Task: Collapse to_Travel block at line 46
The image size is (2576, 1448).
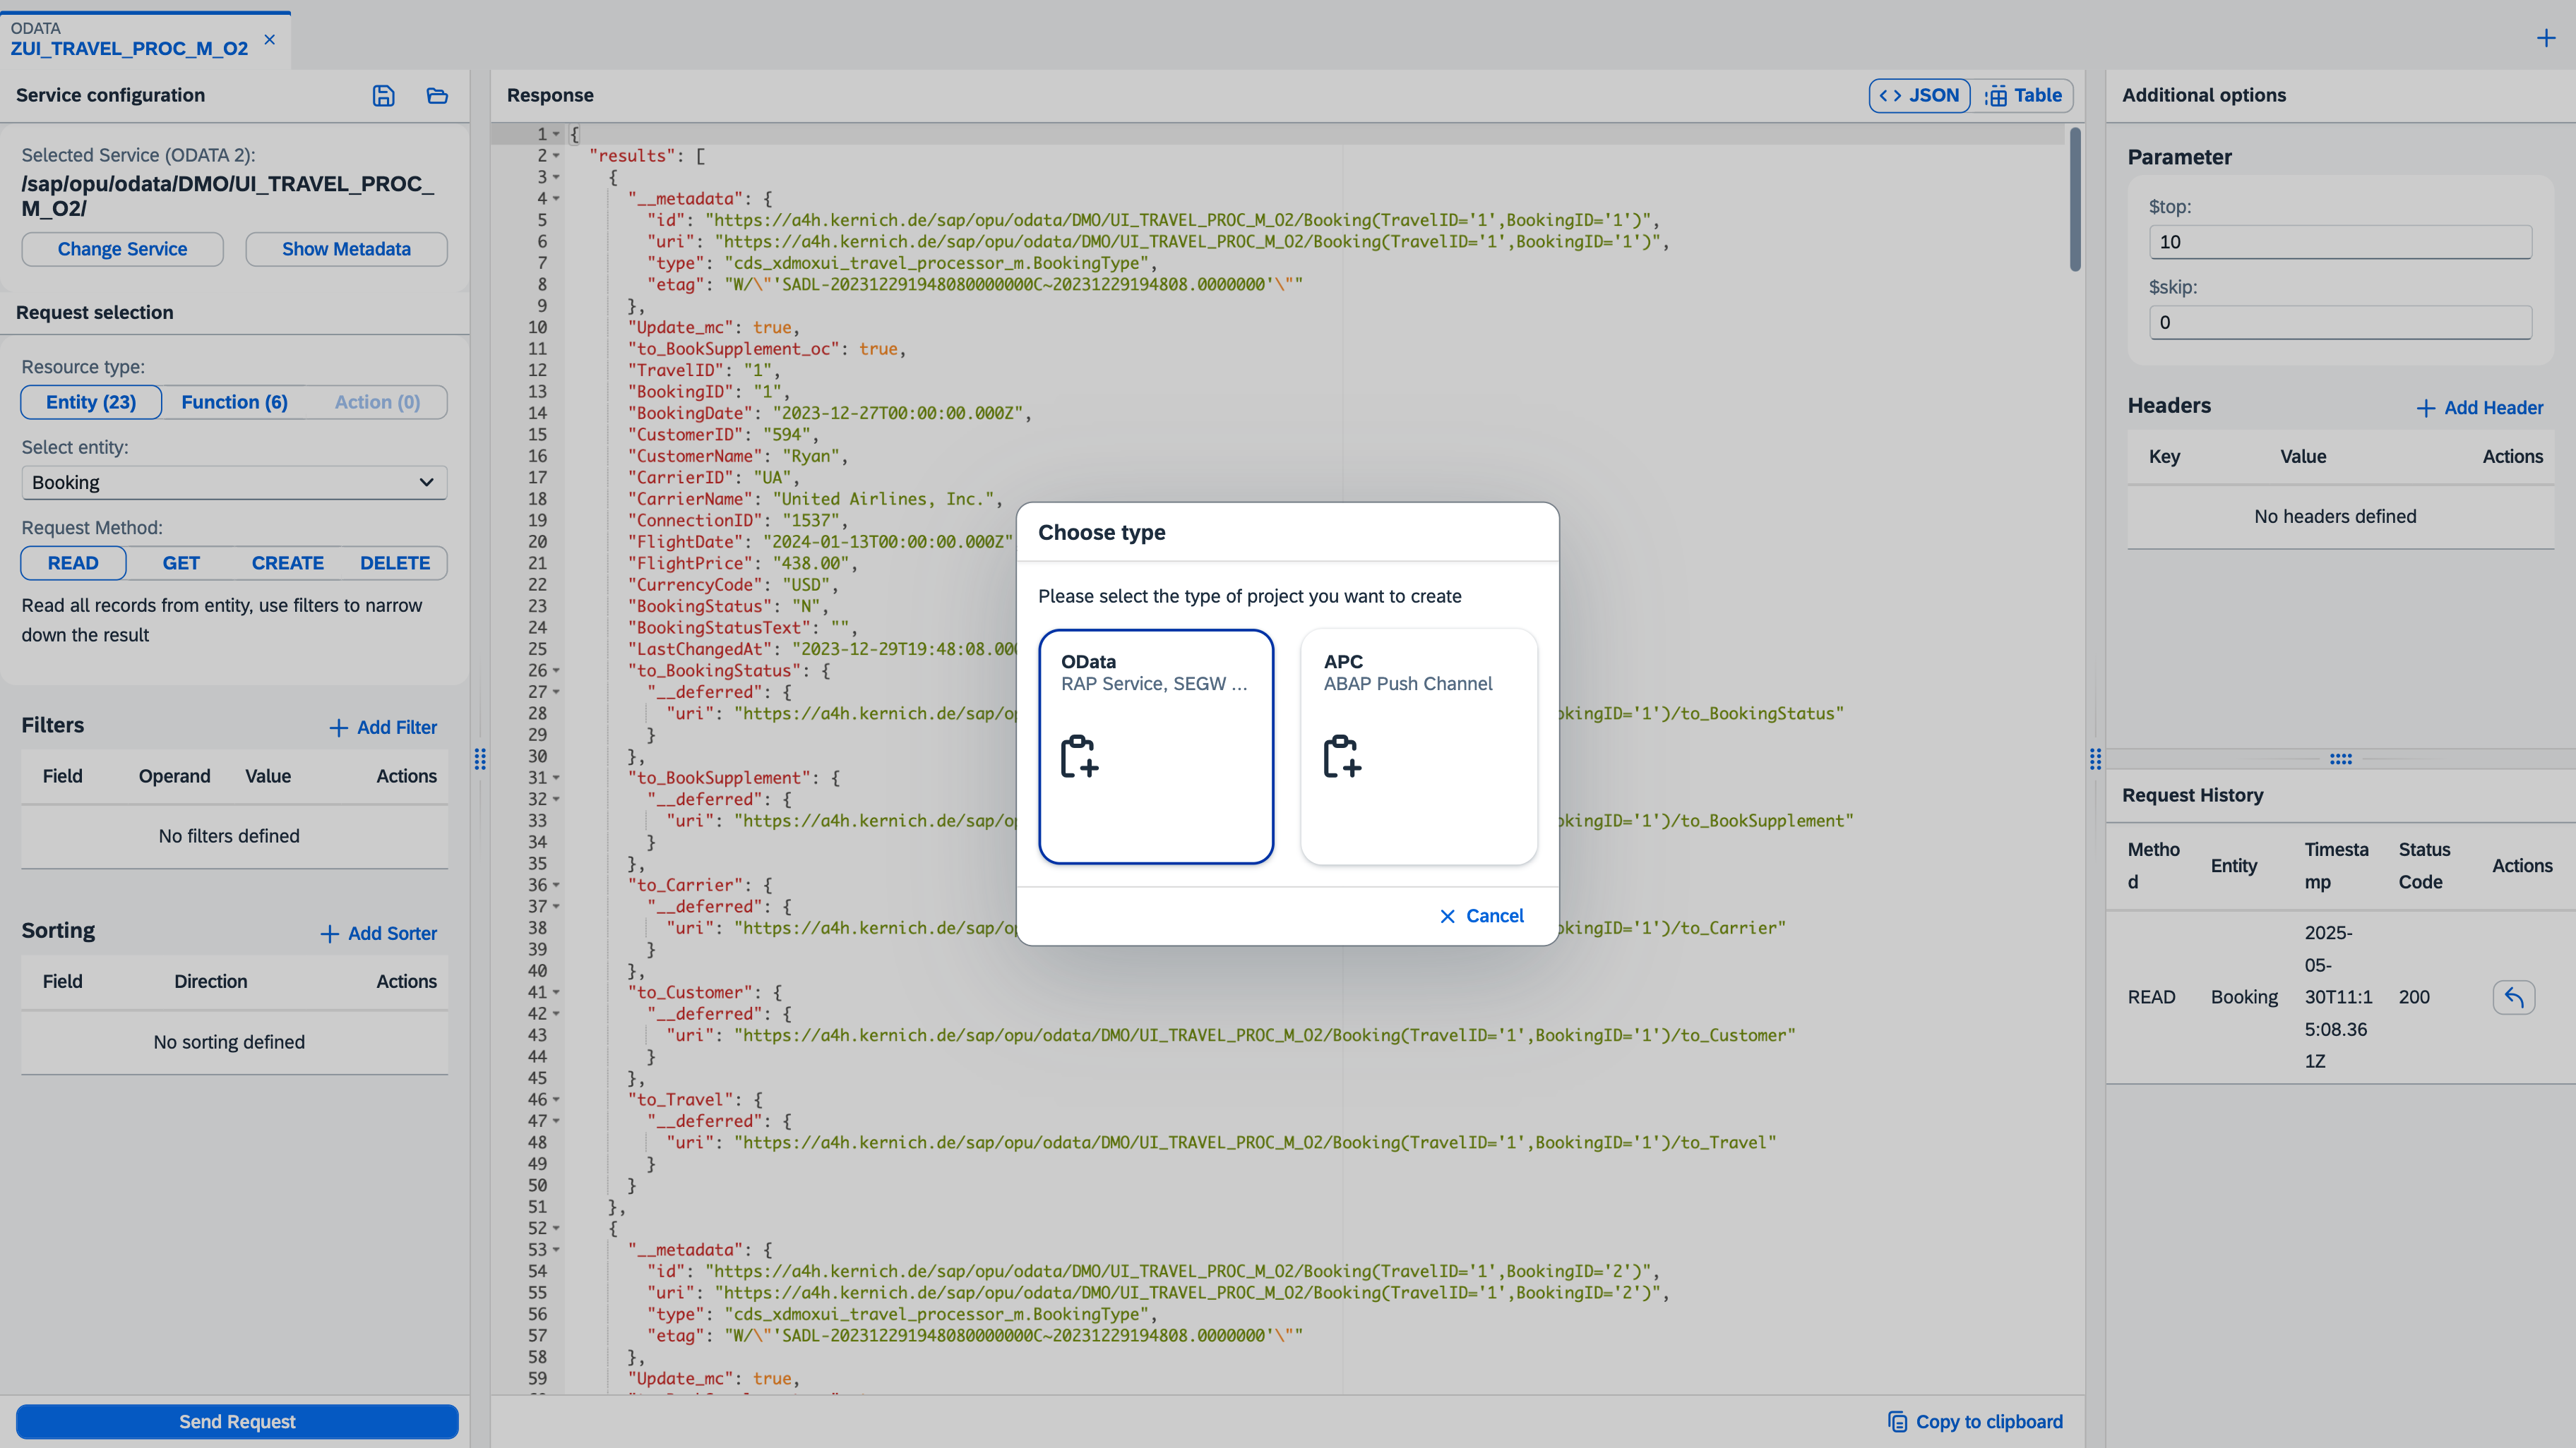Action: (x=556, y=1099)
